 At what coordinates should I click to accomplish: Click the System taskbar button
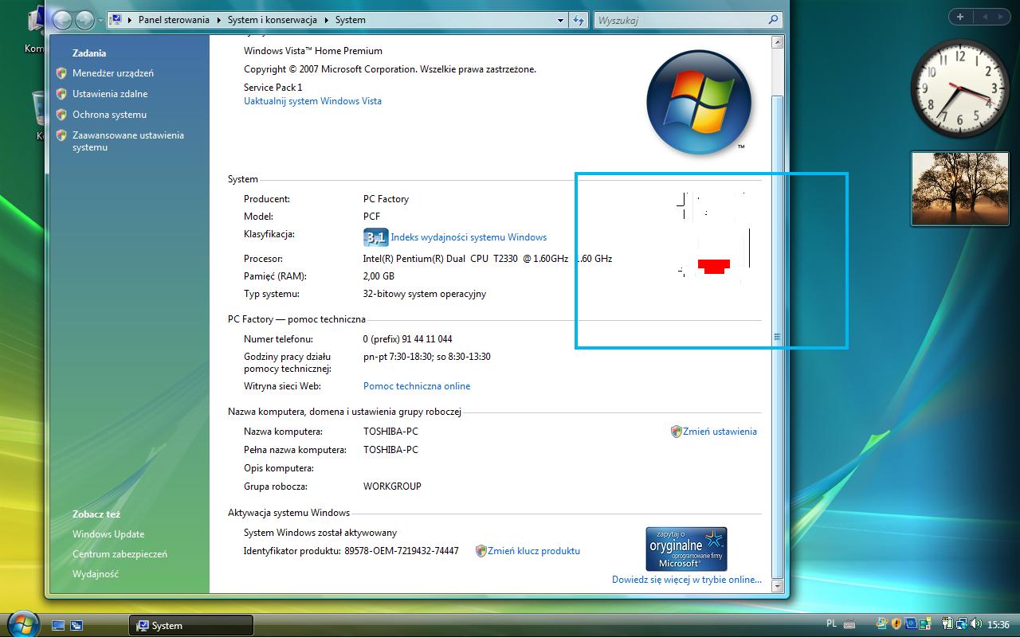point(191,626)
